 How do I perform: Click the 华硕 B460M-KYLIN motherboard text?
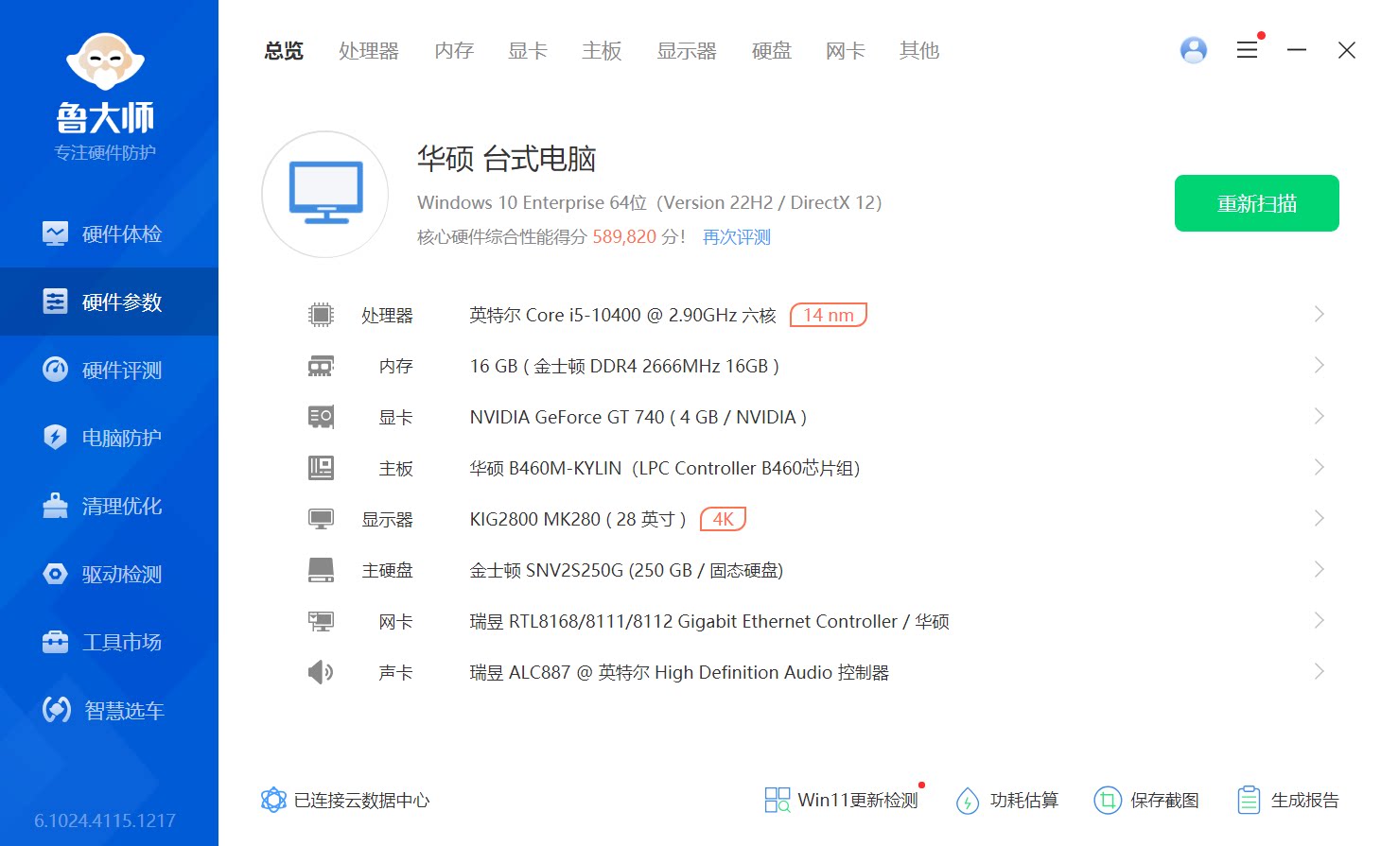coord(665,468)
